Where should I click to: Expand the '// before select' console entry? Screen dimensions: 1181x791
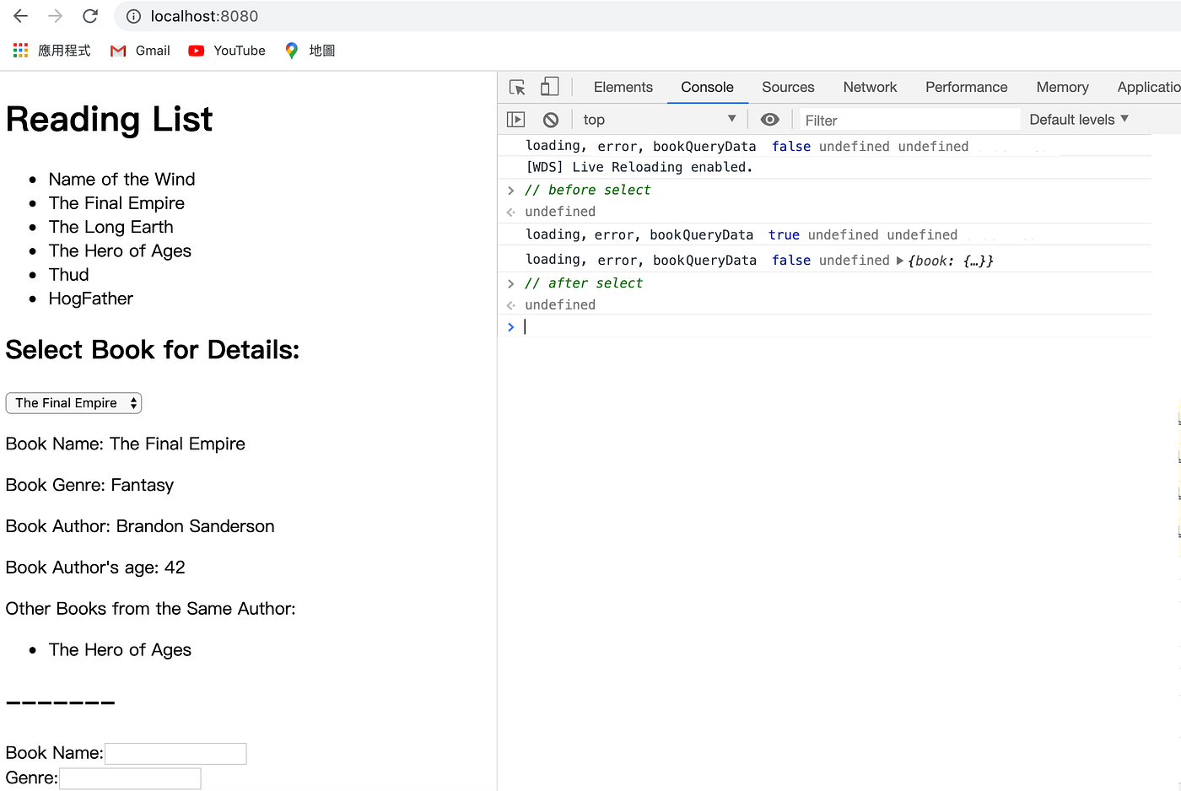pyautogui.click(x=511, y=190)
